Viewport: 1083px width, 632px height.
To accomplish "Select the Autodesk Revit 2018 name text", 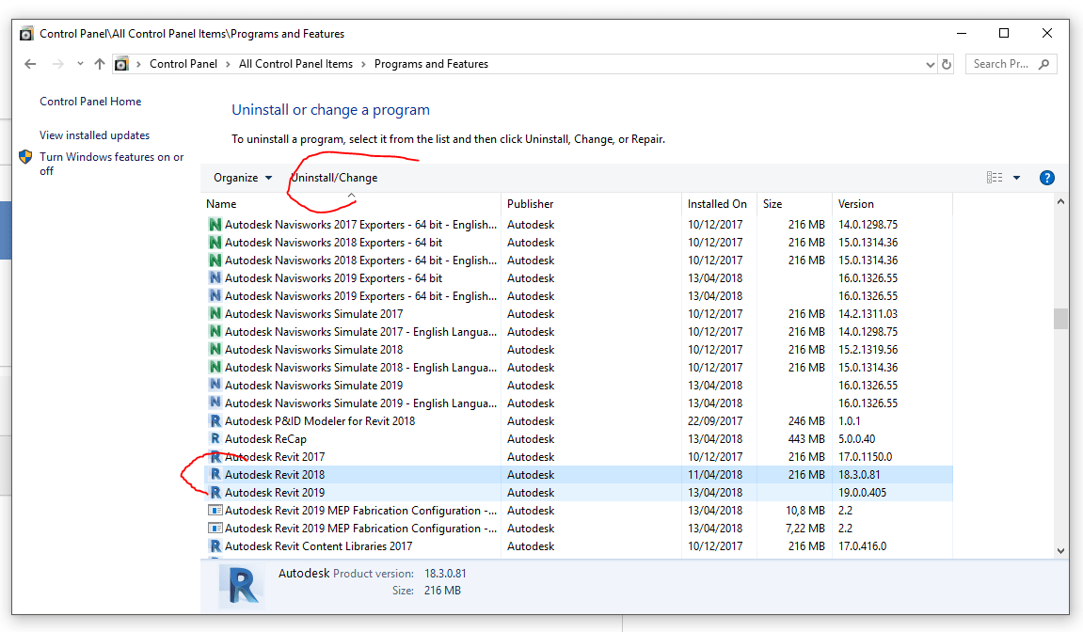I will coord(274,475).
